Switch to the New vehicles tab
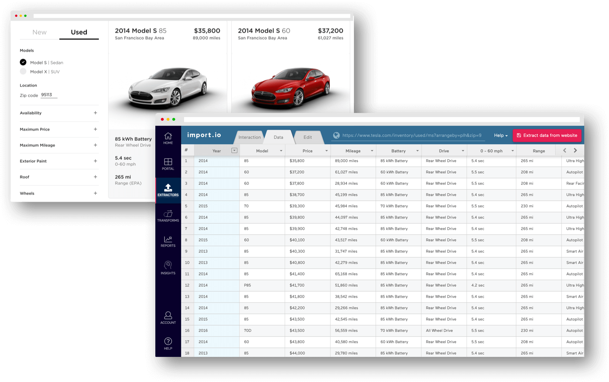The image size is (609, 382). (39, 32)
